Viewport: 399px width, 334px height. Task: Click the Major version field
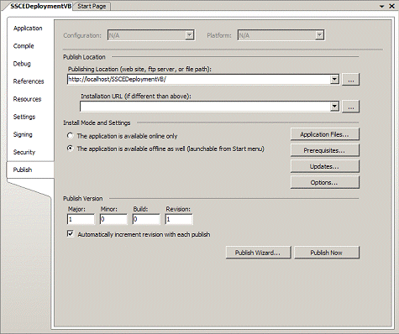81,219
